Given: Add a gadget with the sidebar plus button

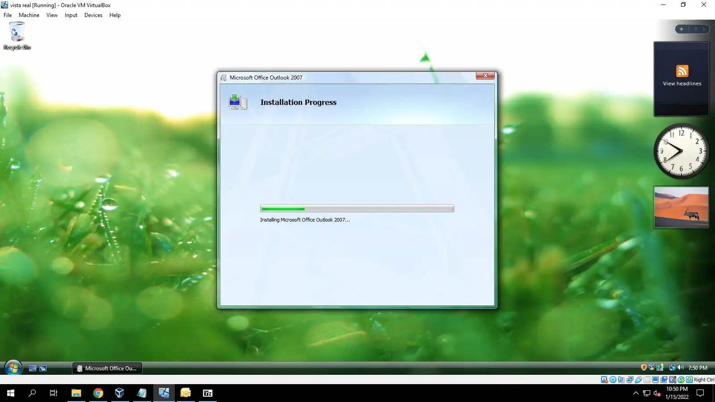Looking at the screenshot, I should [x=681, y=29].
